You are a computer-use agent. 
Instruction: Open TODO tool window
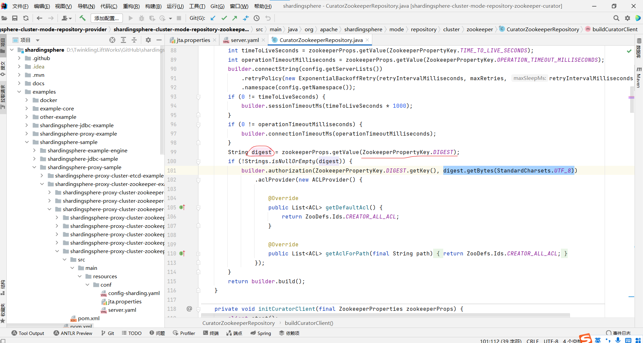tap(131, 333)
